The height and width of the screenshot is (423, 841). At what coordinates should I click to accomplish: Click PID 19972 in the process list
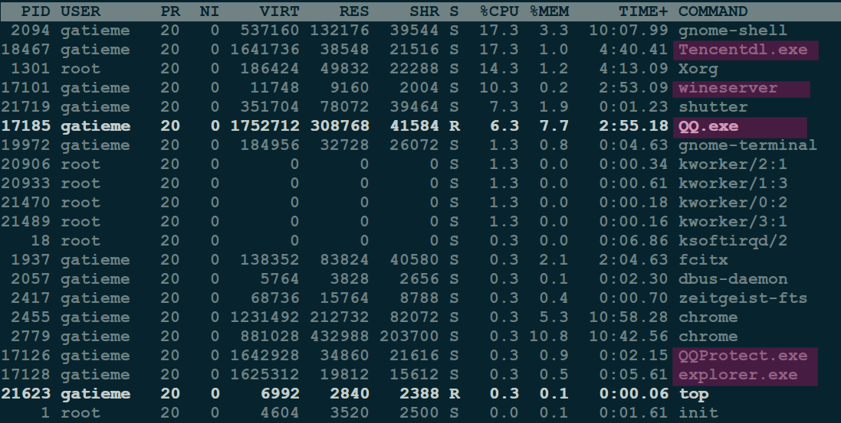coord(26,145)
